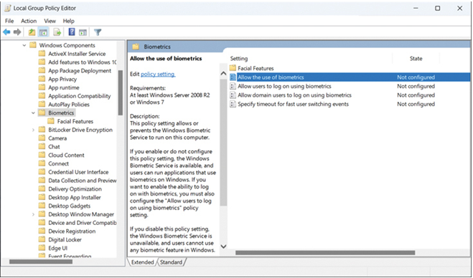Go forward with the right arrow icon
The image size is (473, 278).
coord(17,32)
